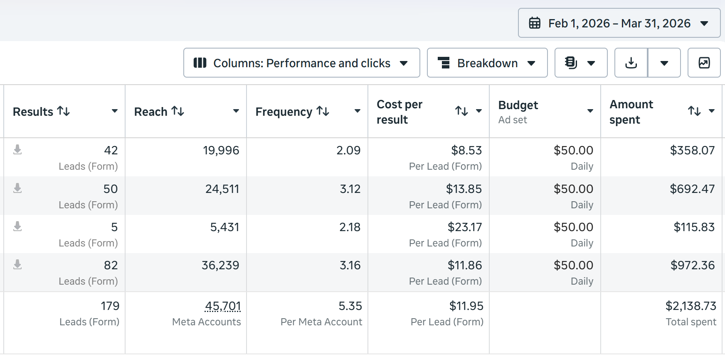Image resolution: width=725 pixels, height=356 pixels.
Task: Open Reach column options caret
Action: pyautogui.click(x=236, y=111)
